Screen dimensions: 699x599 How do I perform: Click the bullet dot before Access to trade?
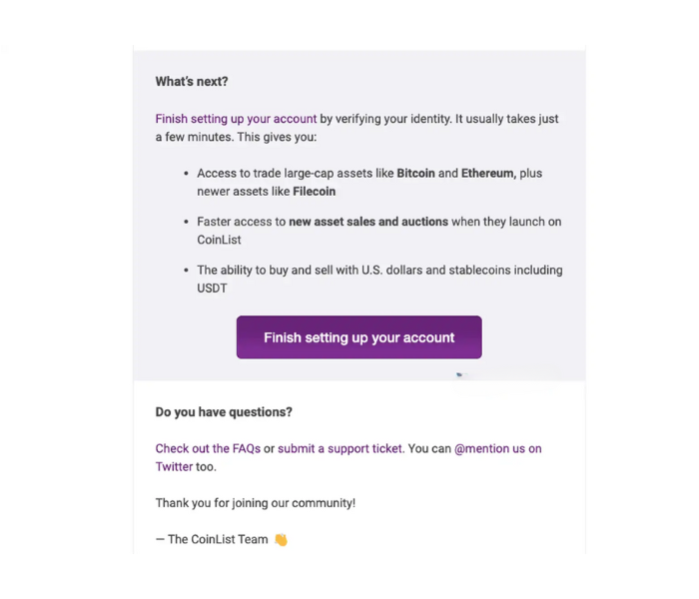tap(187, 174)
